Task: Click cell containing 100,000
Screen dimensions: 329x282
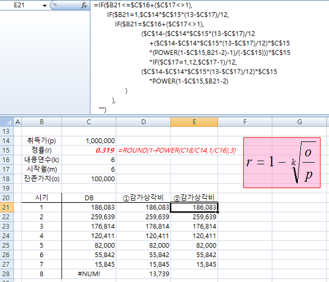Action: coord(89,179)
